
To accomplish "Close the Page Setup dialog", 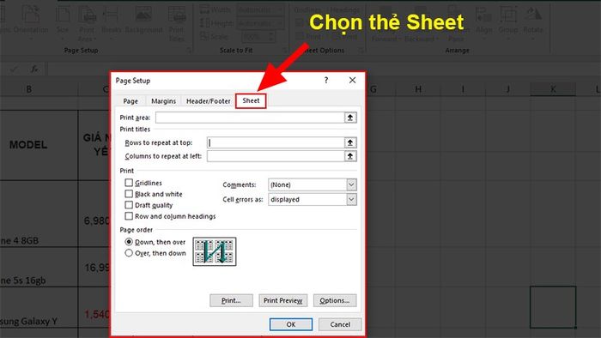I will tap(352, 80).
